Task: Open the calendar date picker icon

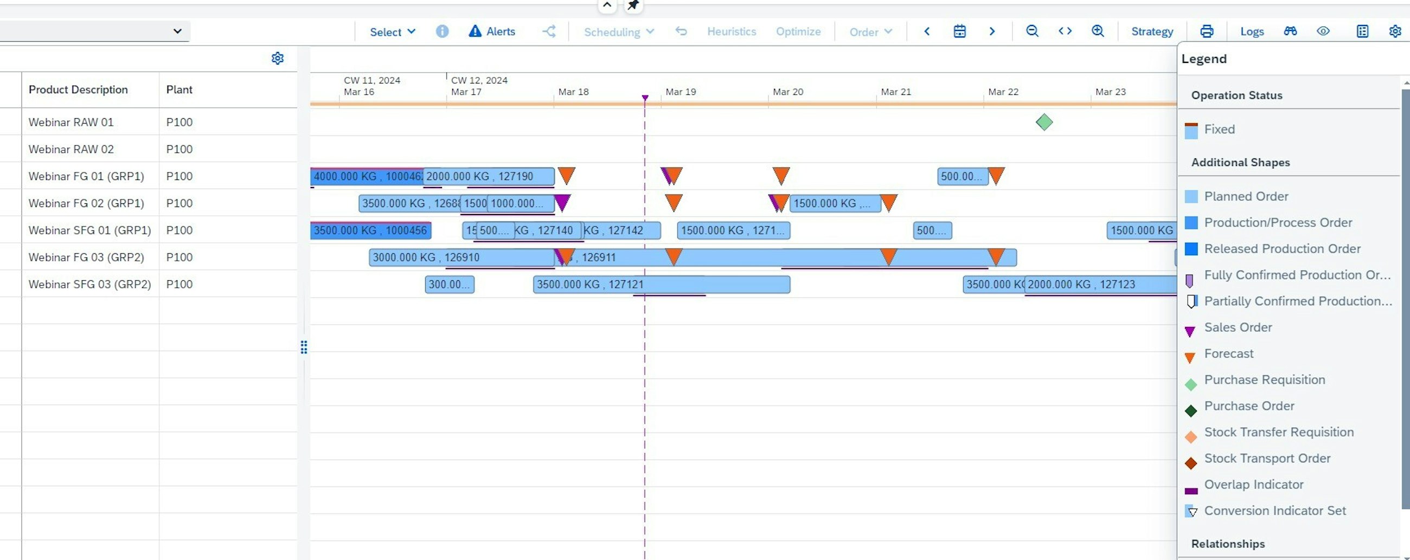Action: point(959,31)
